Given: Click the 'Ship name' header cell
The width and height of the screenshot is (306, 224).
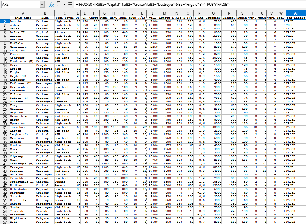Looking at the screenshot, I should pyautogui.click(x=23, y=18).
